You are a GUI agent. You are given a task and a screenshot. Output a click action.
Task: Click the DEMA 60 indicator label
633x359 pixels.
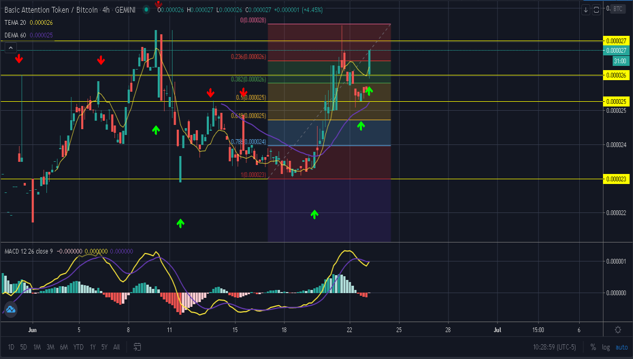[x=16, y=35]
